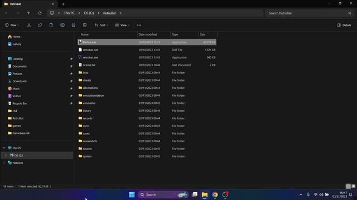Select the saves folder
The height and width of the screenshot is (200, 357).
[147, 133]
